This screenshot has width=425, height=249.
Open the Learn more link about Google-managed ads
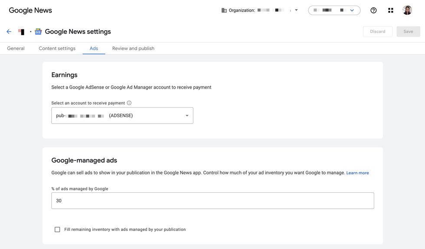pos(357,172)
